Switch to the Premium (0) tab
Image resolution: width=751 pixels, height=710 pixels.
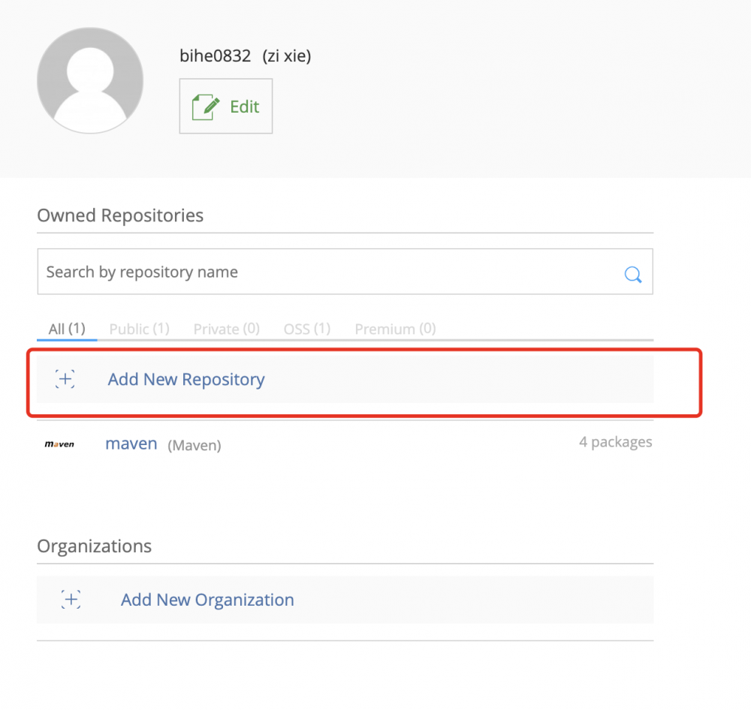coord(395,329)
